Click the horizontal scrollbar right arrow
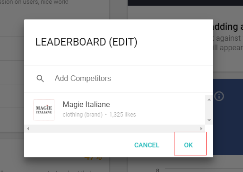The image size is (243, 172). (201, 128)
